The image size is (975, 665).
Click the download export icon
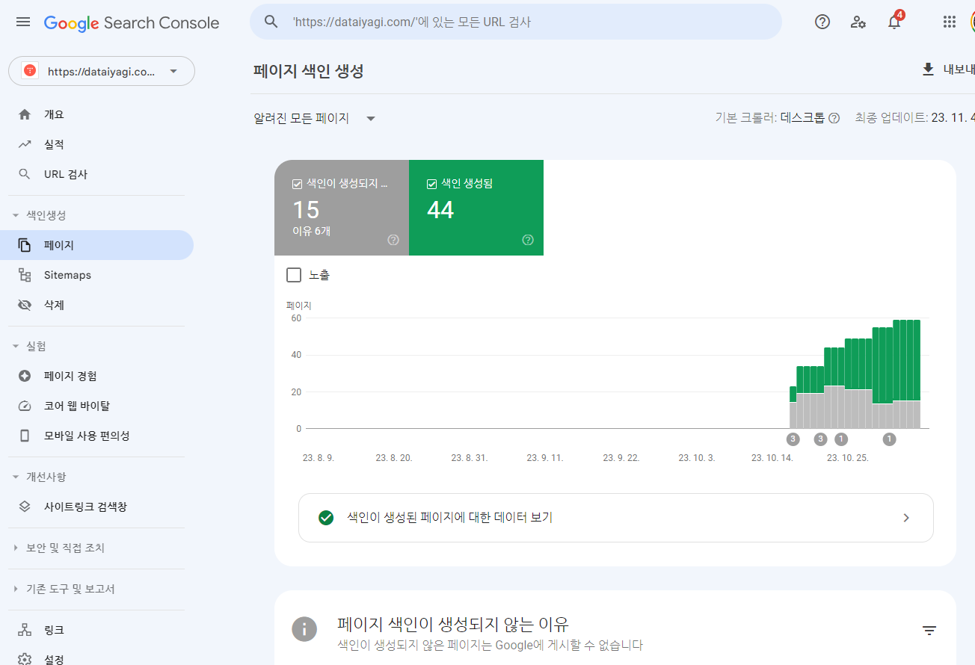tap(928, 69)
